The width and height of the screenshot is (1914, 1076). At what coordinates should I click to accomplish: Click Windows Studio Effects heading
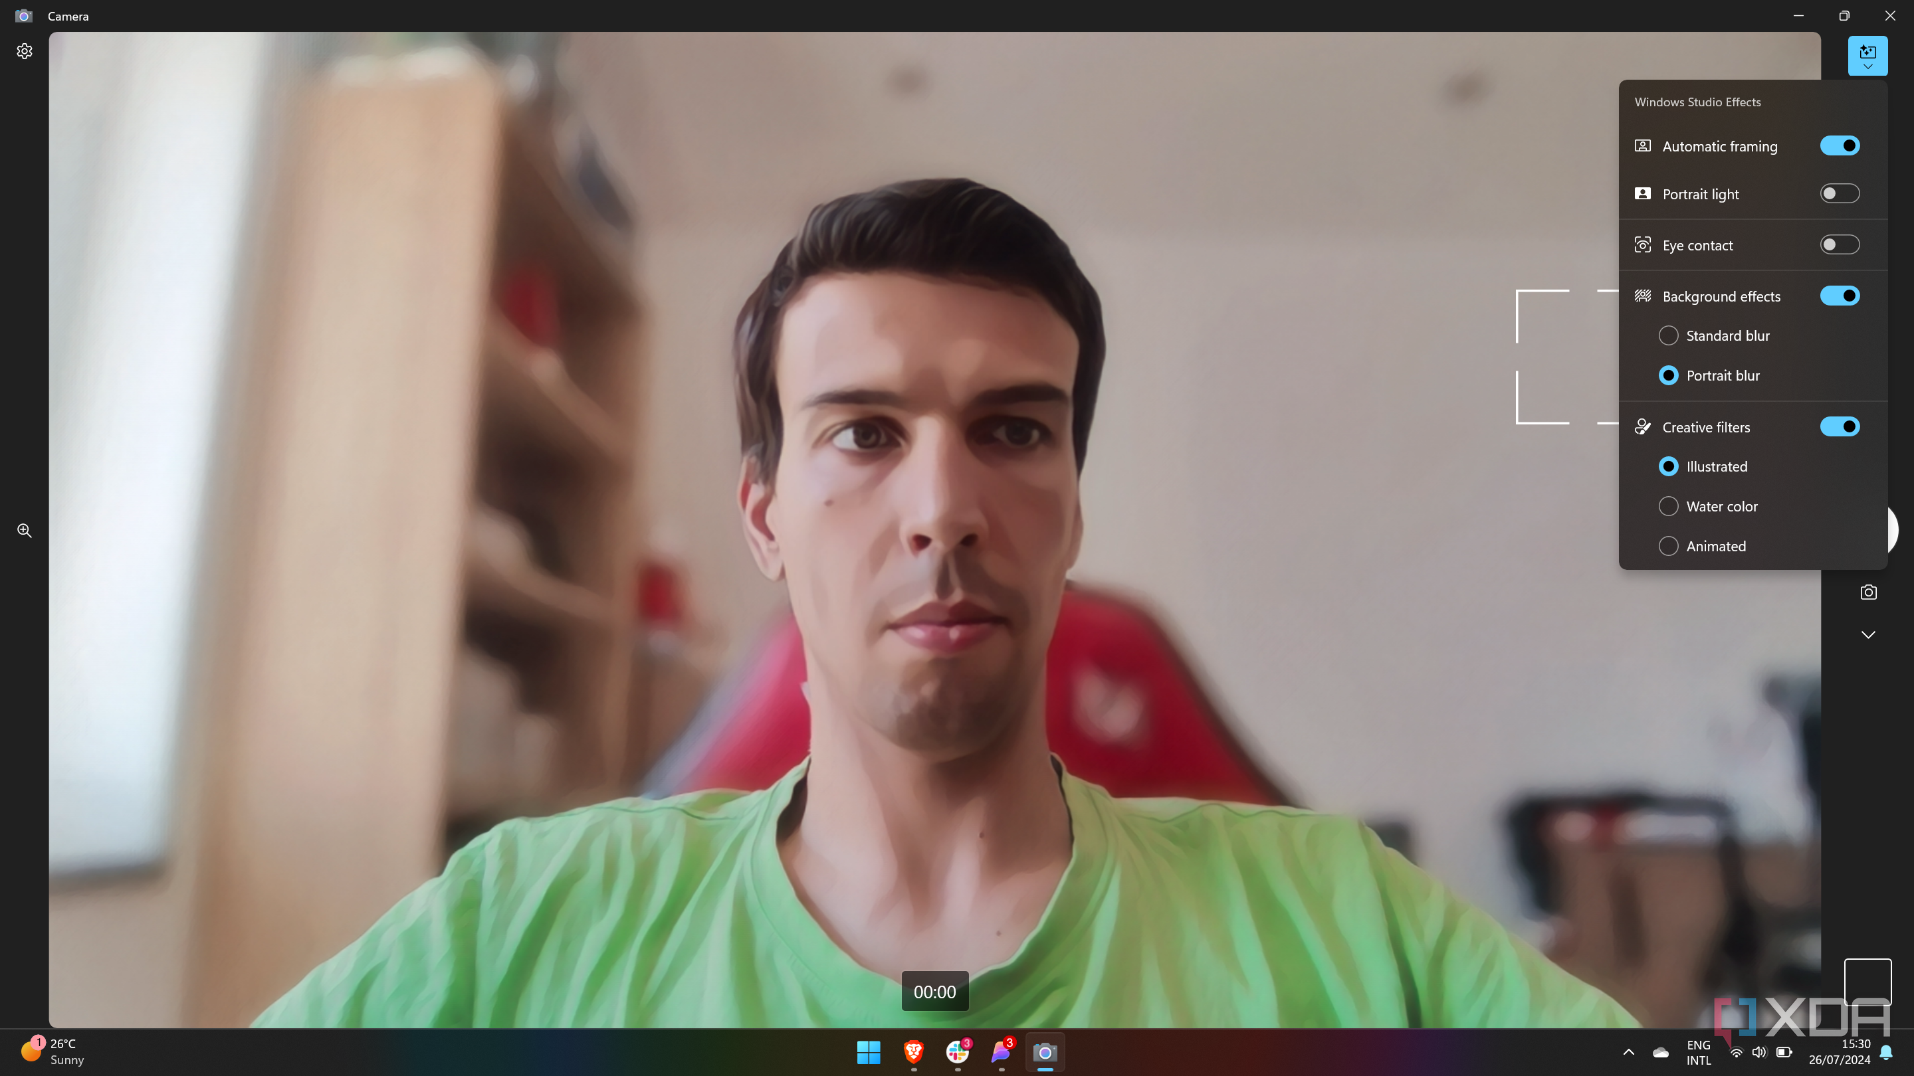(x=1697, y=102)
